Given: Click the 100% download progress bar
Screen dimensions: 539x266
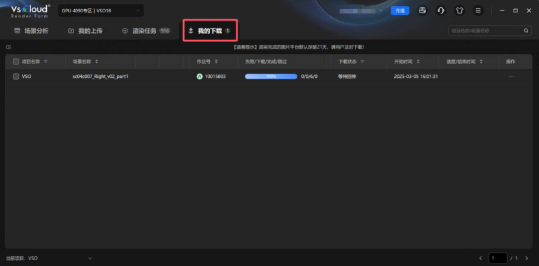Looking at the screenshot, I should click(x=271, y=76).
